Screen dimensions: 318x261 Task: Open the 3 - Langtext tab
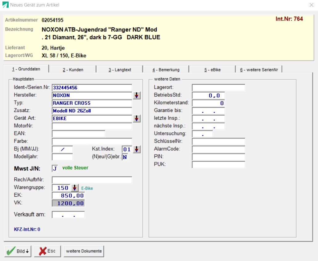(120, 70)
